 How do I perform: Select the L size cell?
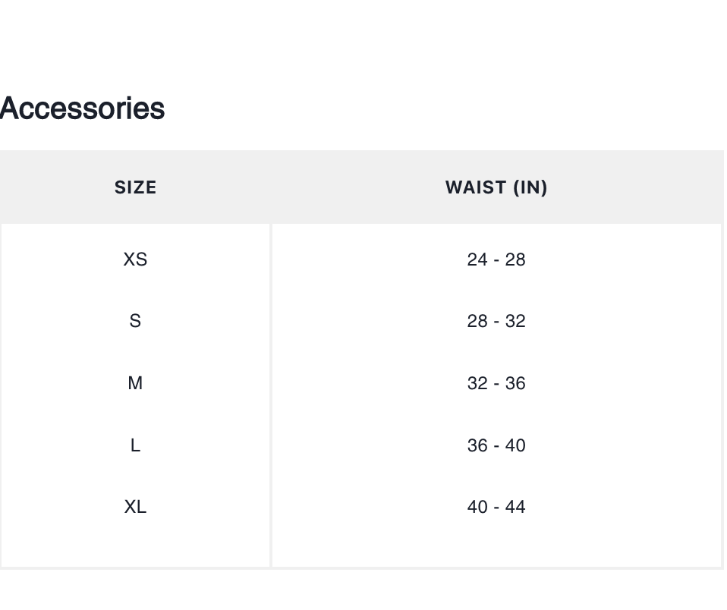(x=135, y=445)
